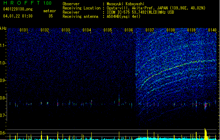
Task: Select the file name 0401220130.png
Action: pyautogui.click(x=18, y=9)
